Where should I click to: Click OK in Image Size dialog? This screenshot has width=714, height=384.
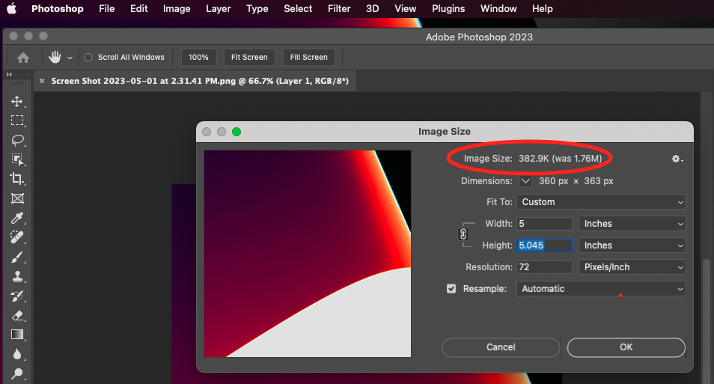click(x=626, y=347)
